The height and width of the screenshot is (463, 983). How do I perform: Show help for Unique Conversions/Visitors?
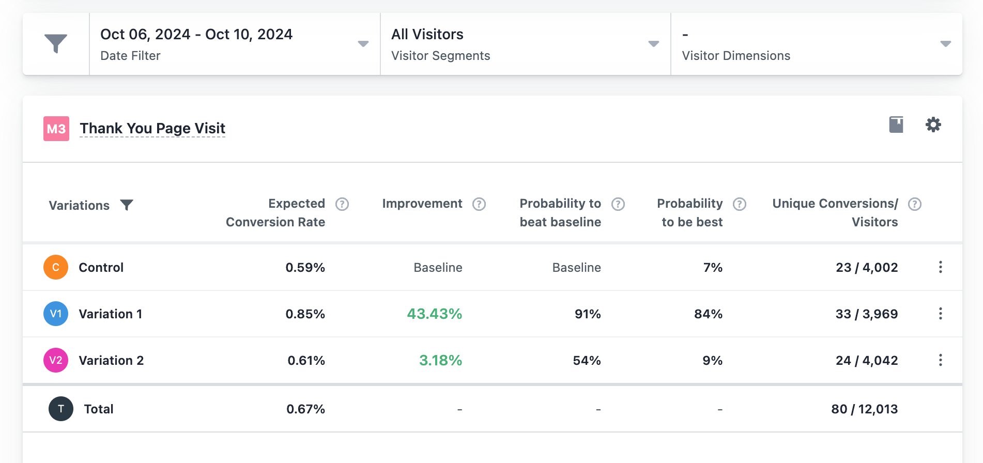(x=915, y=204)
